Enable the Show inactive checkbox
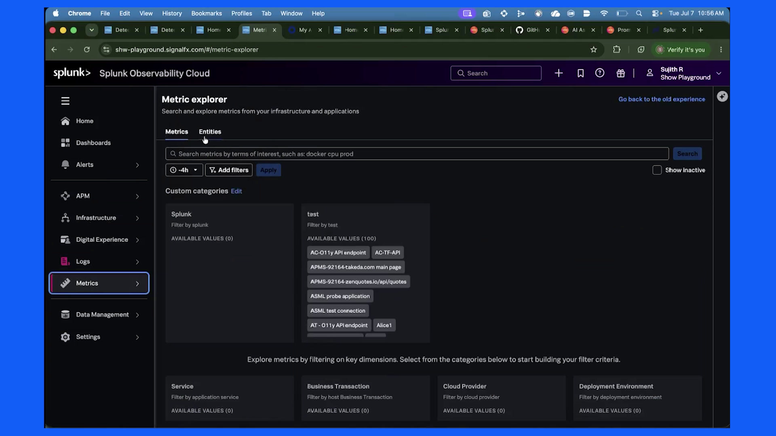This screenshot has width=776, height=436. (x=657, y=170)
